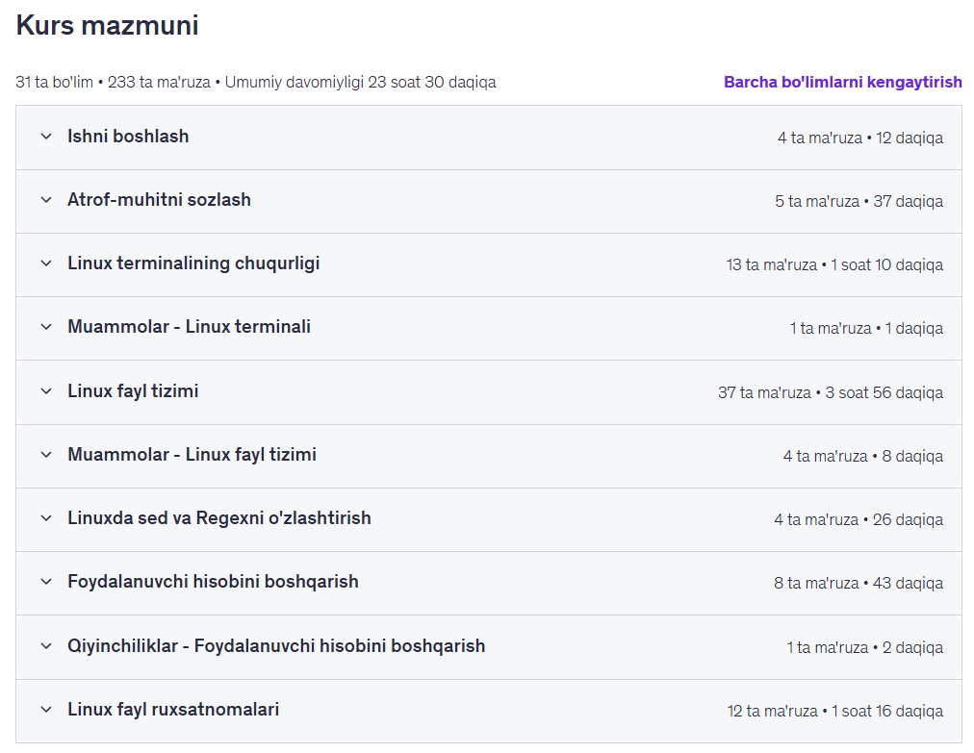Screen dimensions: 974x753
Task: Click chevron beside 'Linux fayl ruxsatnomalari'
Action: pos(46,710)
